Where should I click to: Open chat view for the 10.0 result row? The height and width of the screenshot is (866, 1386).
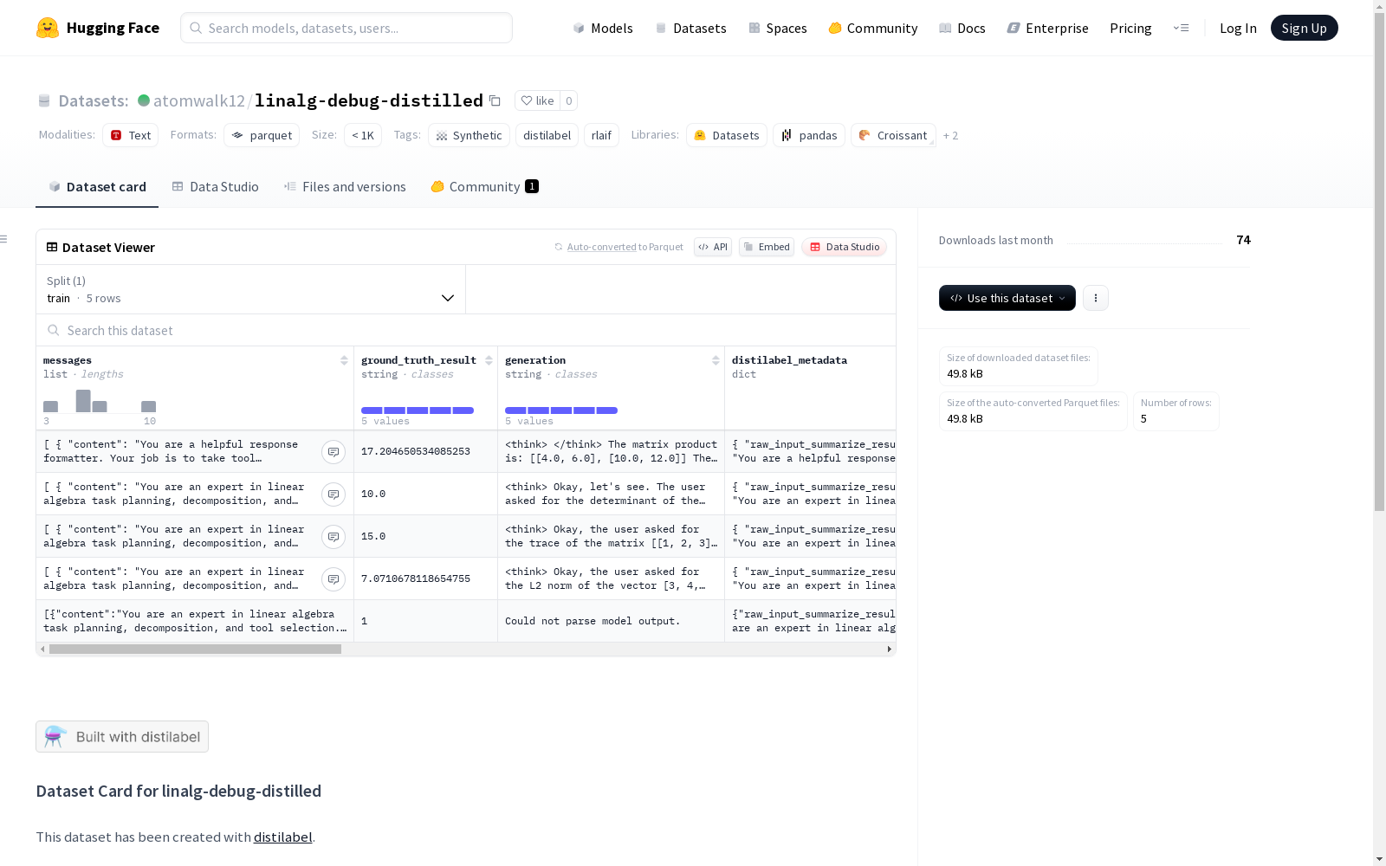tap(334, 494)
